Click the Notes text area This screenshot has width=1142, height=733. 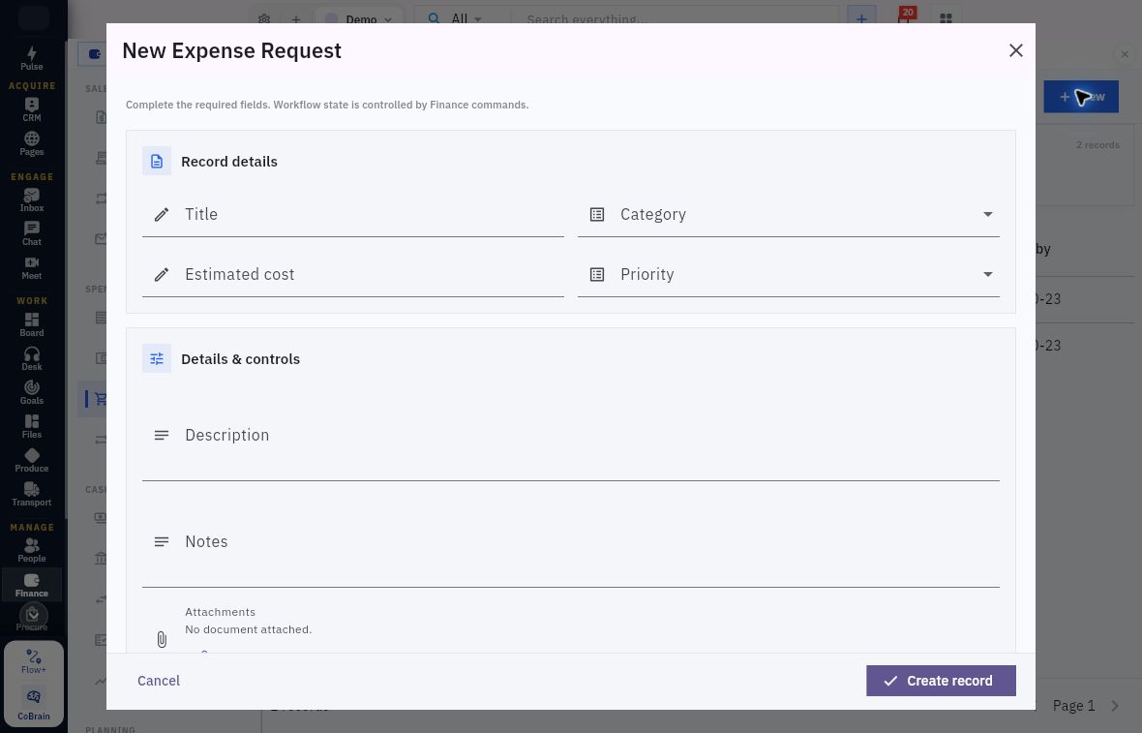click(570, 542)
